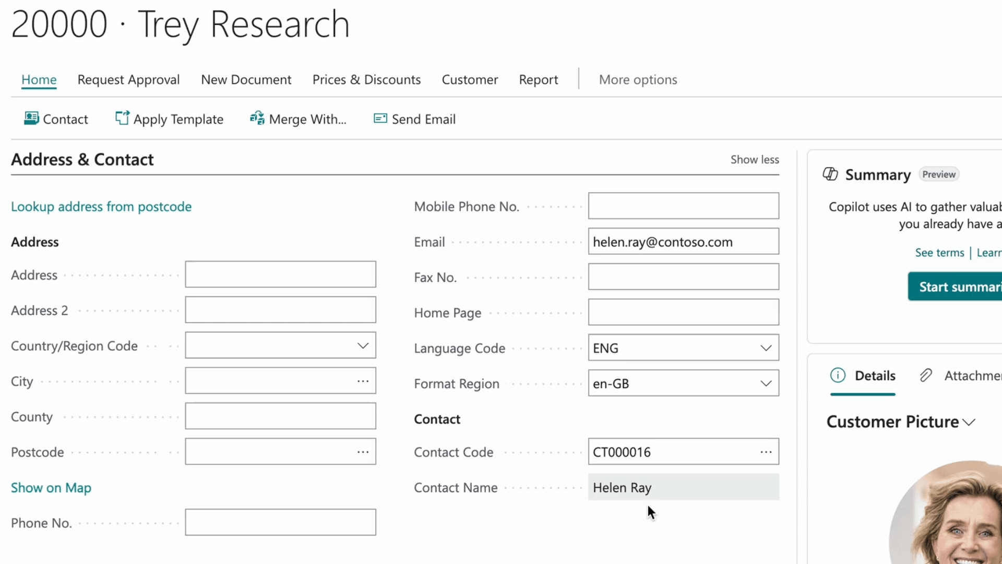1002x564 pixels.
Task: Click Show less in Address & Contact
Action: 755,159
